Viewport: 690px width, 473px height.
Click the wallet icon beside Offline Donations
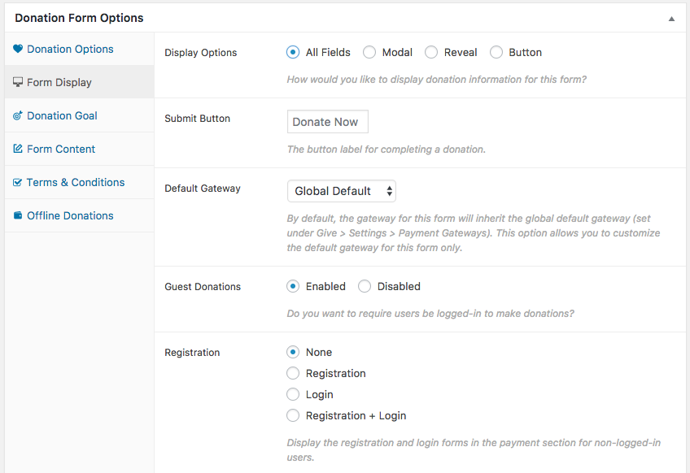click(18, 215)
